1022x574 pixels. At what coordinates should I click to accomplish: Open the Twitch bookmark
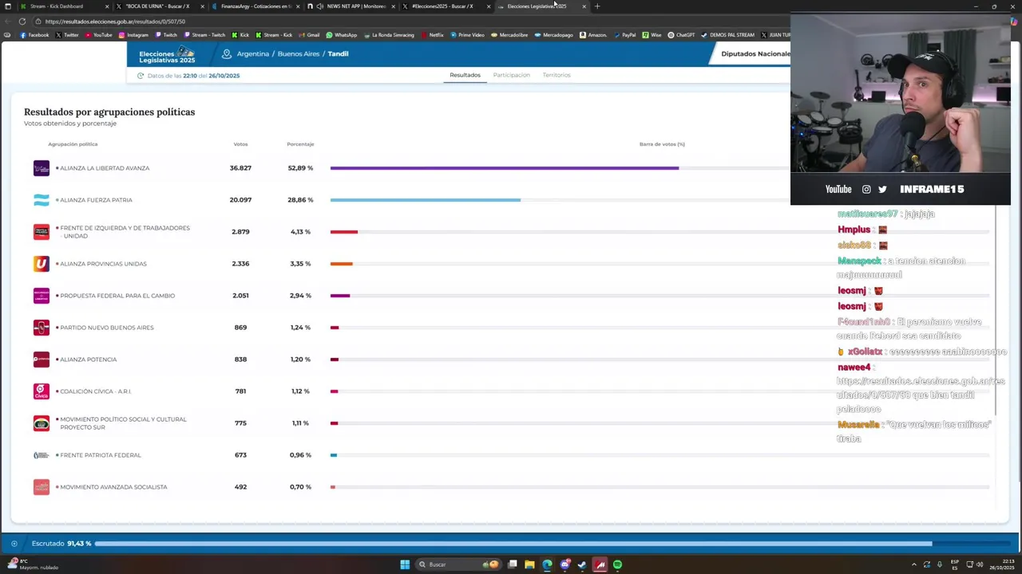pos(166,35)
